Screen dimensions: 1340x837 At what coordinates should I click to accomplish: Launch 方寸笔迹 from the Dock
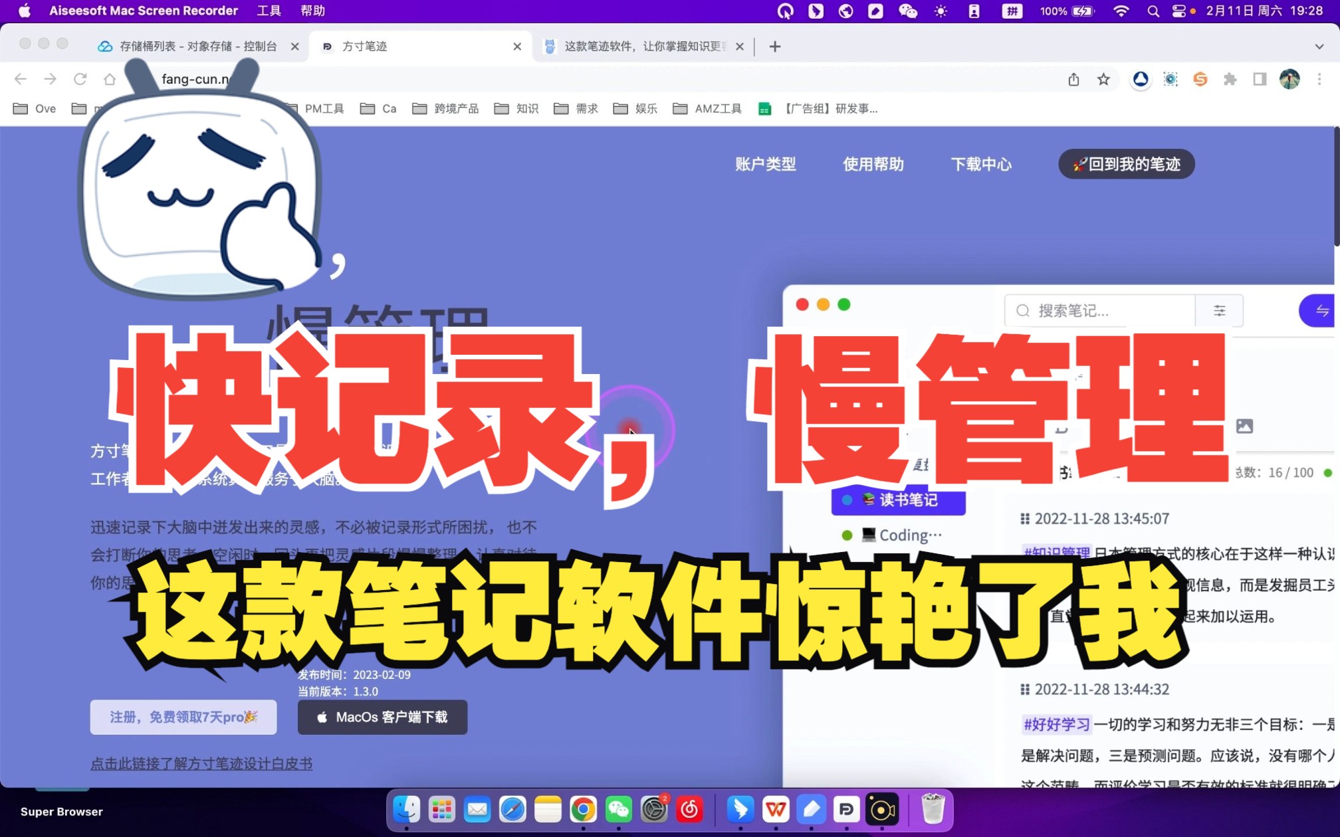coord(845,810)
